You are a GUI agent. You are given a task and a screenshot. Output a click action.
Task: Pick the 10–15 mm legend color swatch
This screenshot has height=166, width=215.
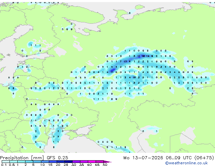tap(45, 162)
